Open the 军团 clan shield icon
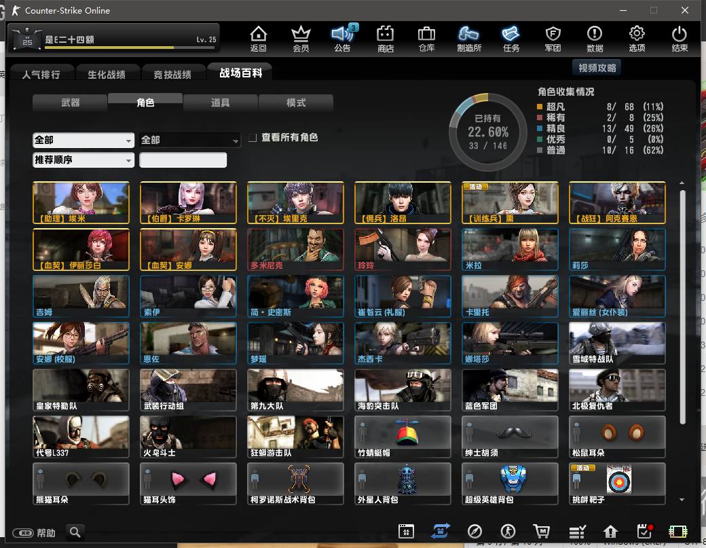Image resolution: width=706 pixels, height=548 pixels. (x=553, y=38)
